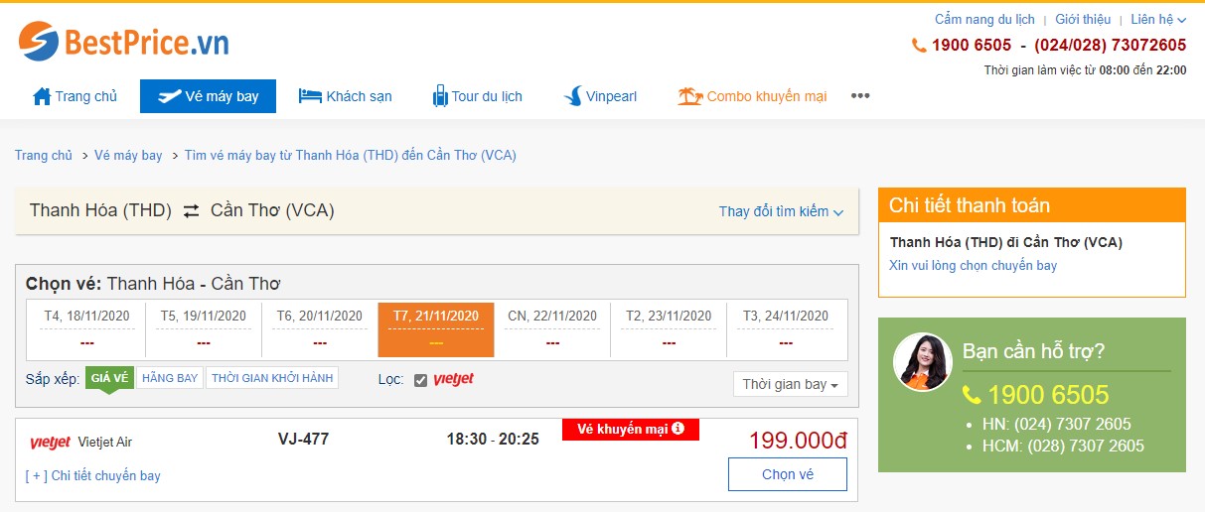Open the Thời gian bay dropdown
The height and width of the screenshot is (512, 1205).
pyautogui.click(x=790, y=384)
